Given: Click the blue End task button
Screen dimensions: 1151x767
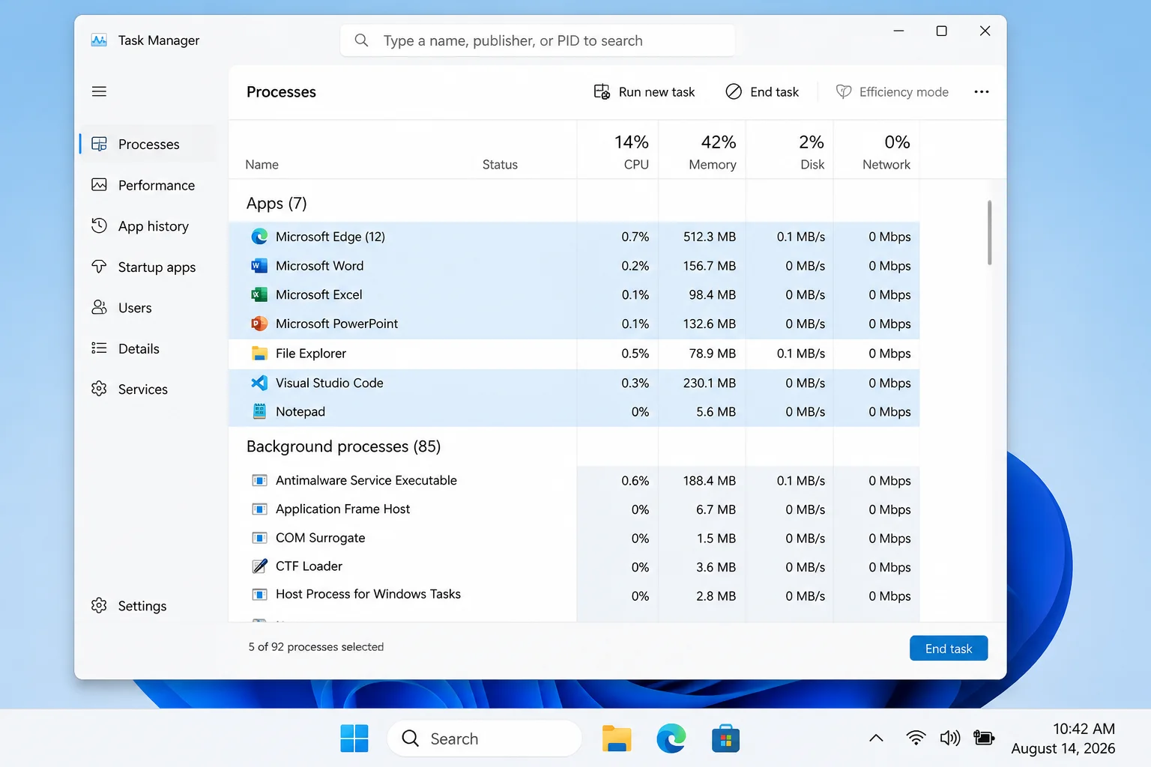Looking at the screenshot, I should (x=949, y=649).
